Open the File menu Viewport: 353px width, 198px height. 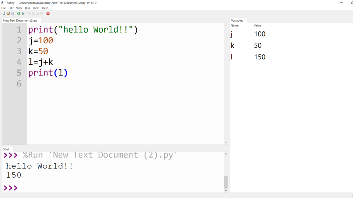tap(3, 8)
